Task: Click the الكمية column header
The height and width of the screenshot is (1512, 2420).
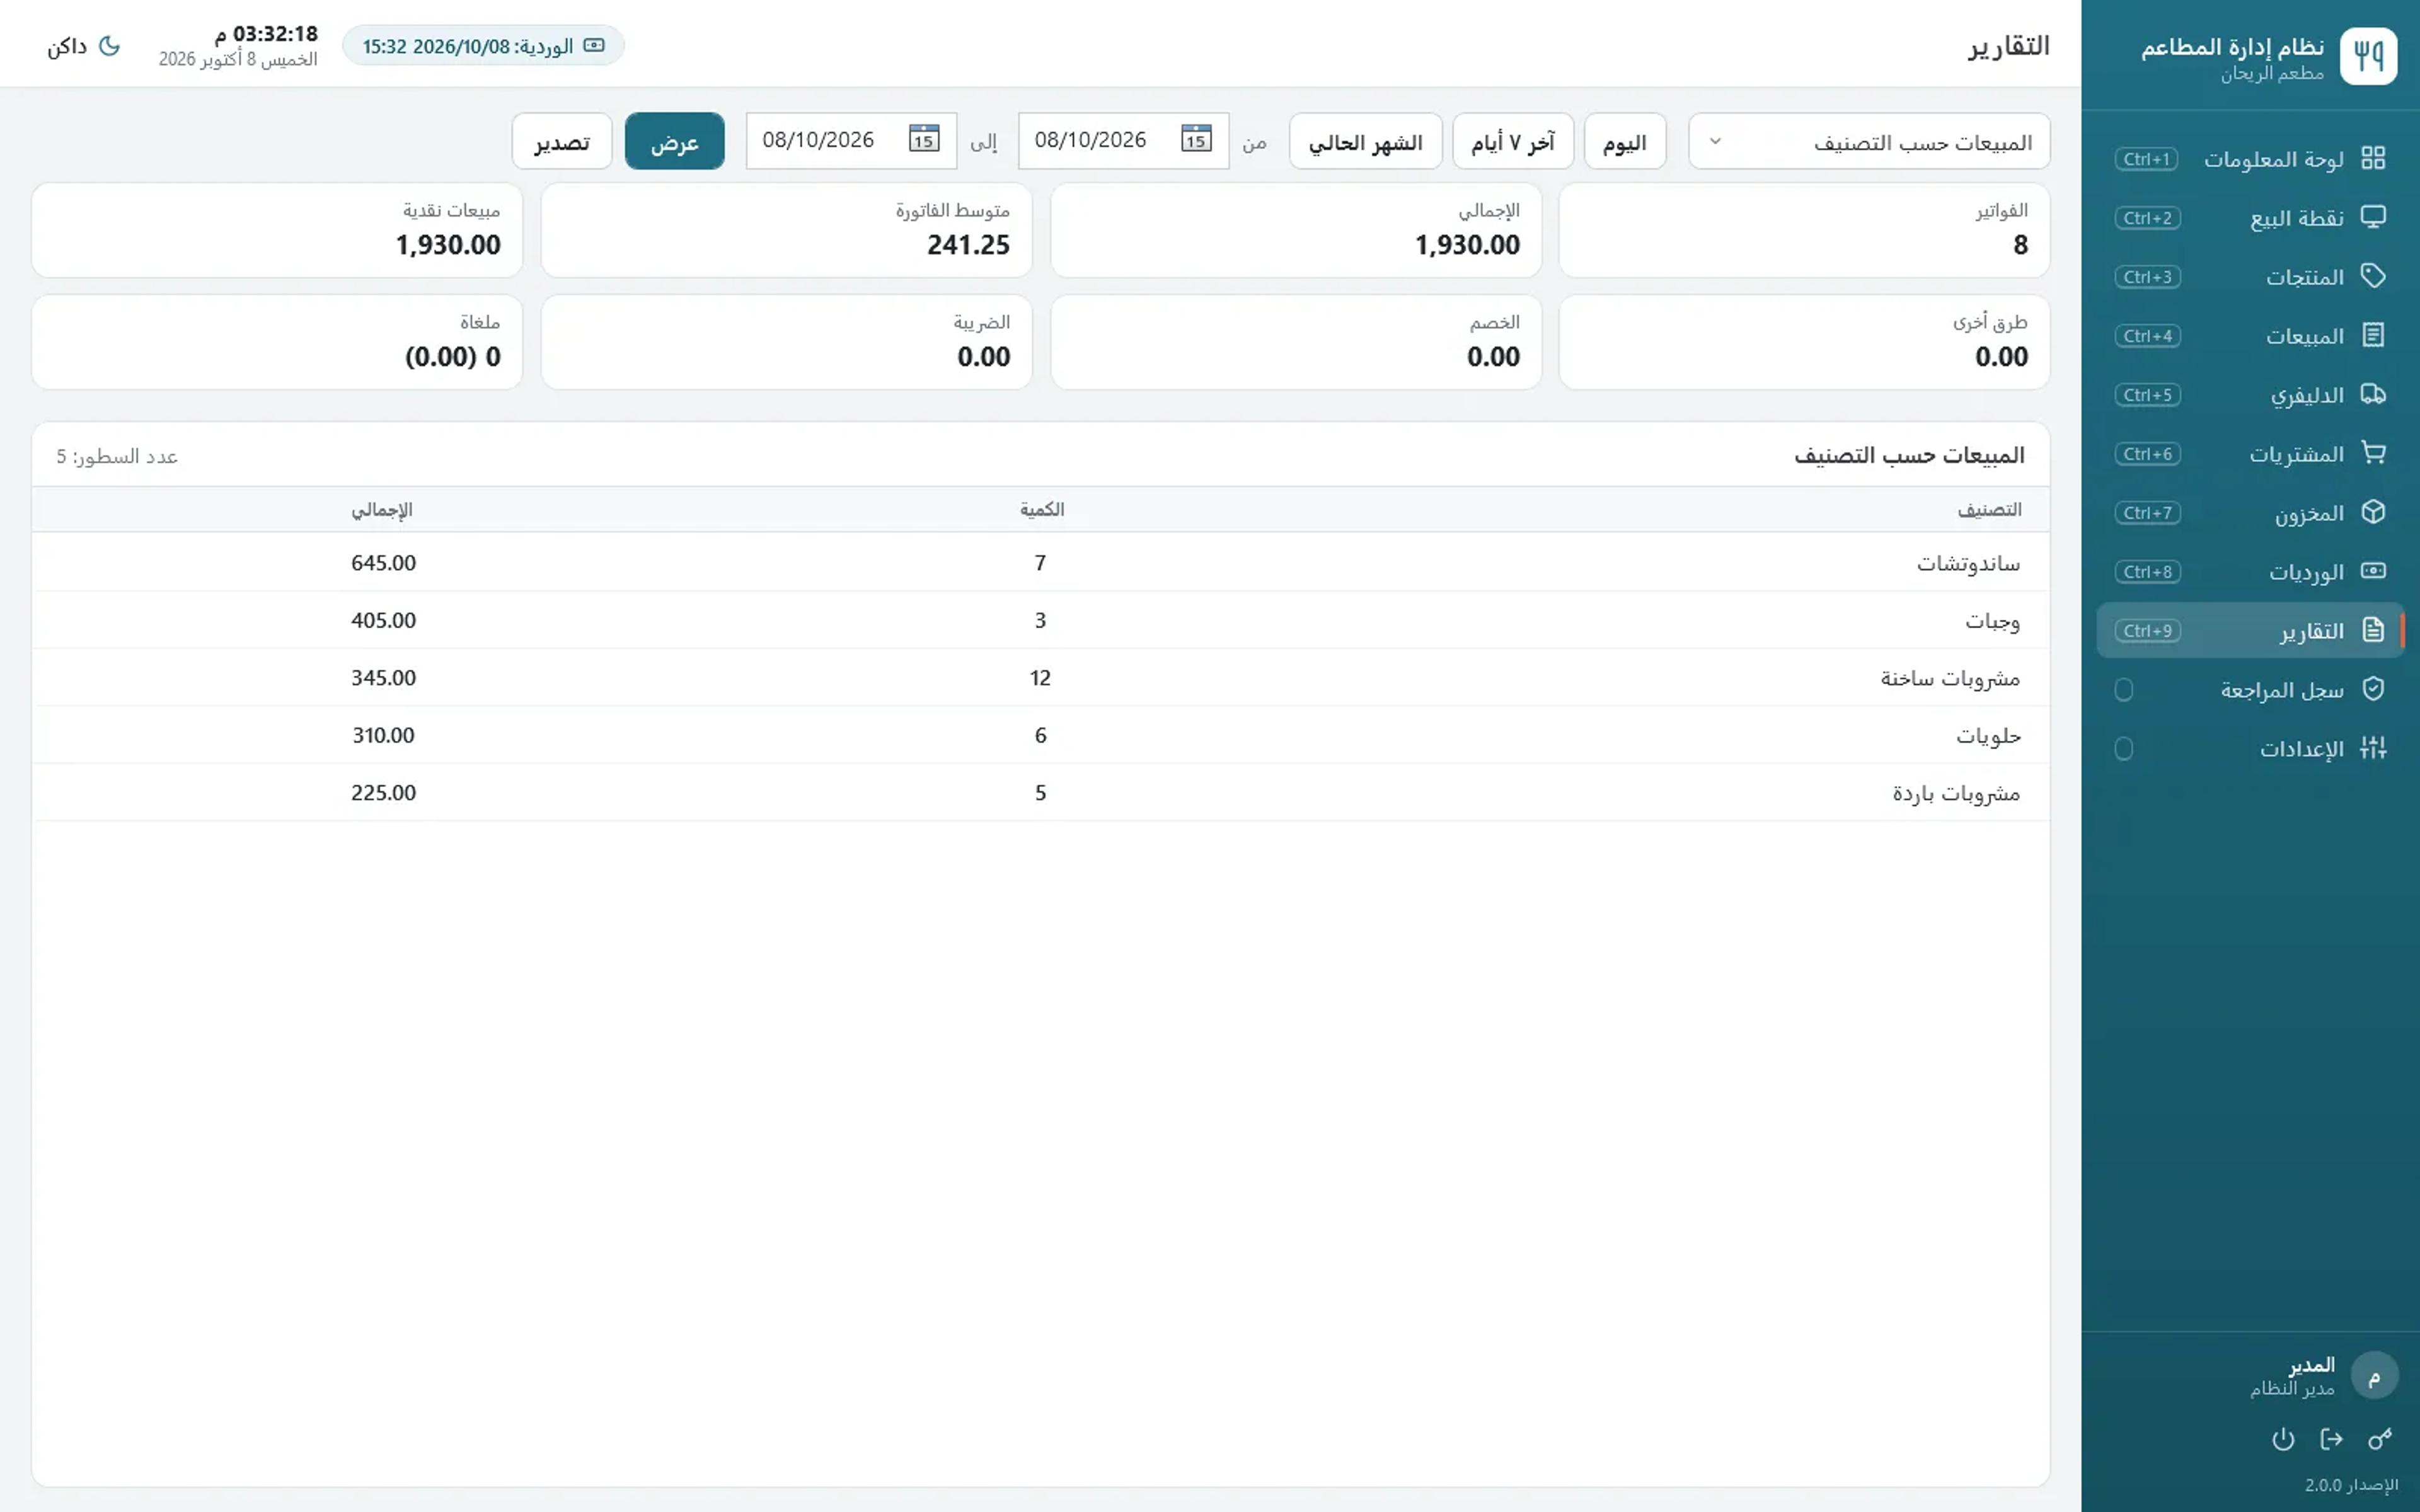Action: [1041, 510]
